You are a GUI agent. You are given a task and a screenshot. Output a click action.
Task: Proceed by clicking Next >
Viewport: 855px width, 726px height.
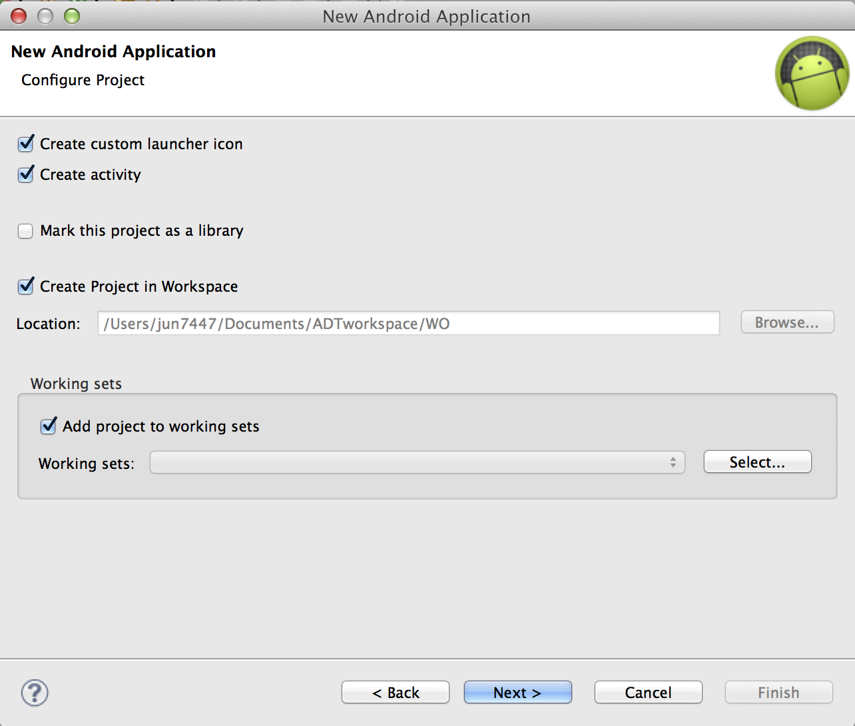pos(517,693)
